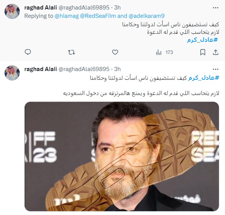
Task: Like the first tweet with heart icon
Action: pos(115,52)
